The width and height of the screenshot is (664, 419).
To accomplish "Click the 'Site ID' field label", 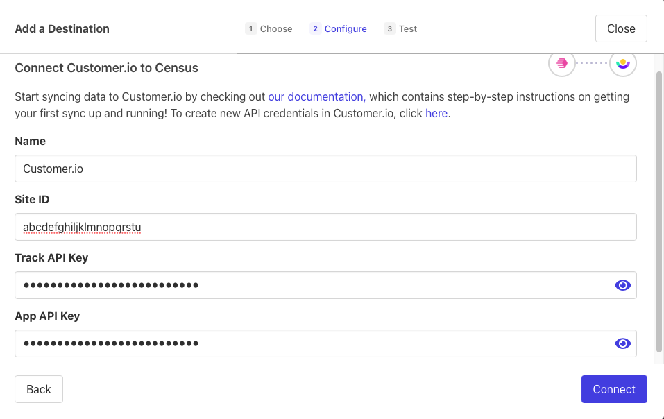I will click(32, 199).
